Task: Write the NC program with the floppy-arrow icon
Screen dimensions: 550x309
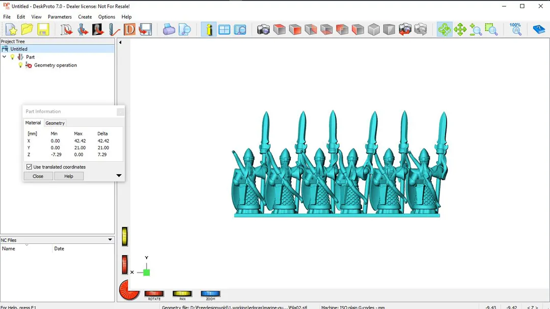Action: 145,30
